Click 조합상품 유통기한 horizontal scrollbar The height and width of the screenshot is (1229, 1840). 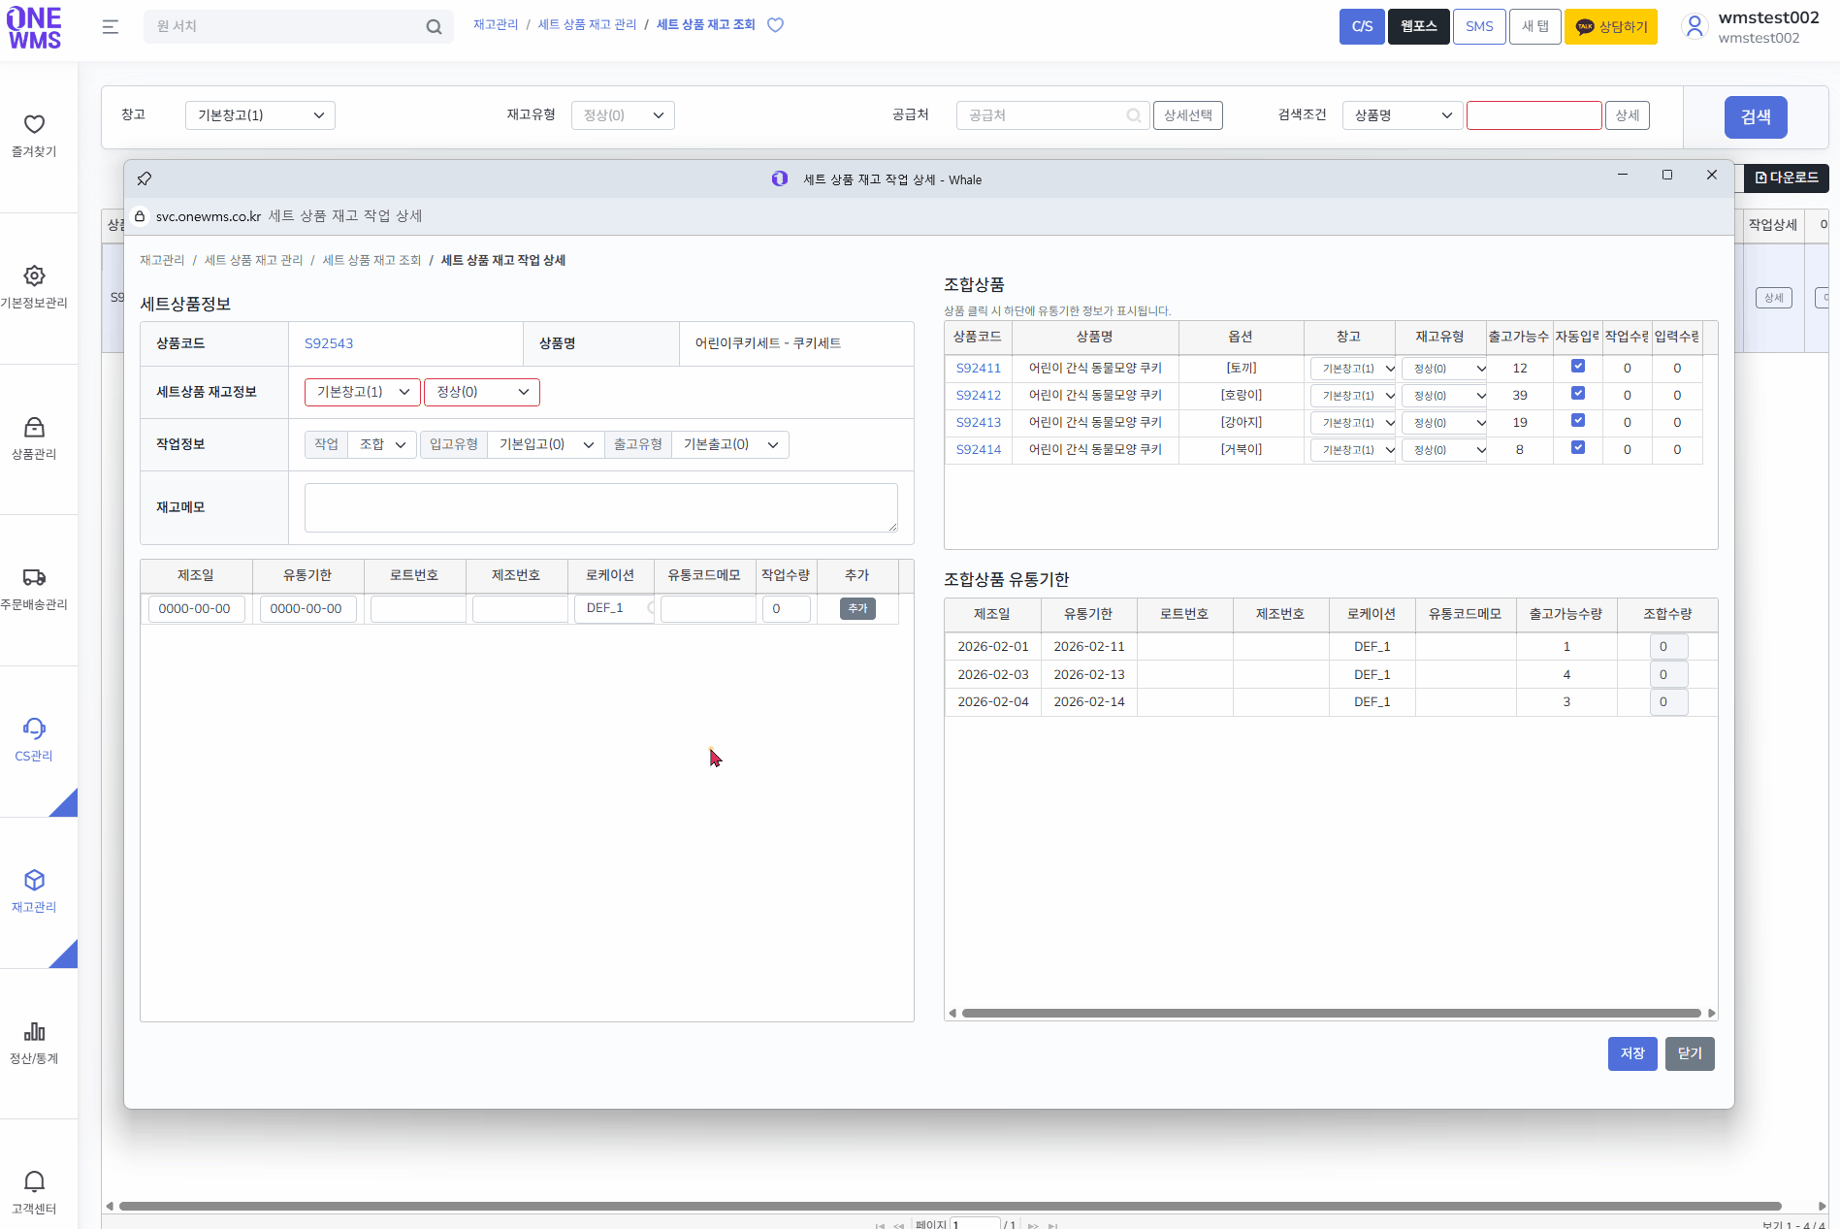[x=1331, y=1013]
